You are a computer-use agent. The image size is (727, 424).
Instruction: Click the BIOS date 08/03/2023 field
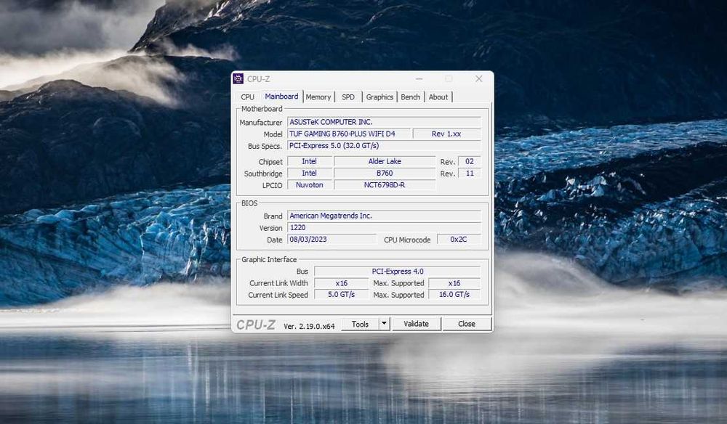point(332,240)
